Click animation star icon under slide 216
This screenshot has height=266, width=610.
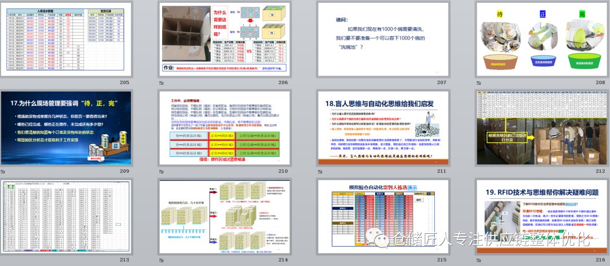(478, 260)
